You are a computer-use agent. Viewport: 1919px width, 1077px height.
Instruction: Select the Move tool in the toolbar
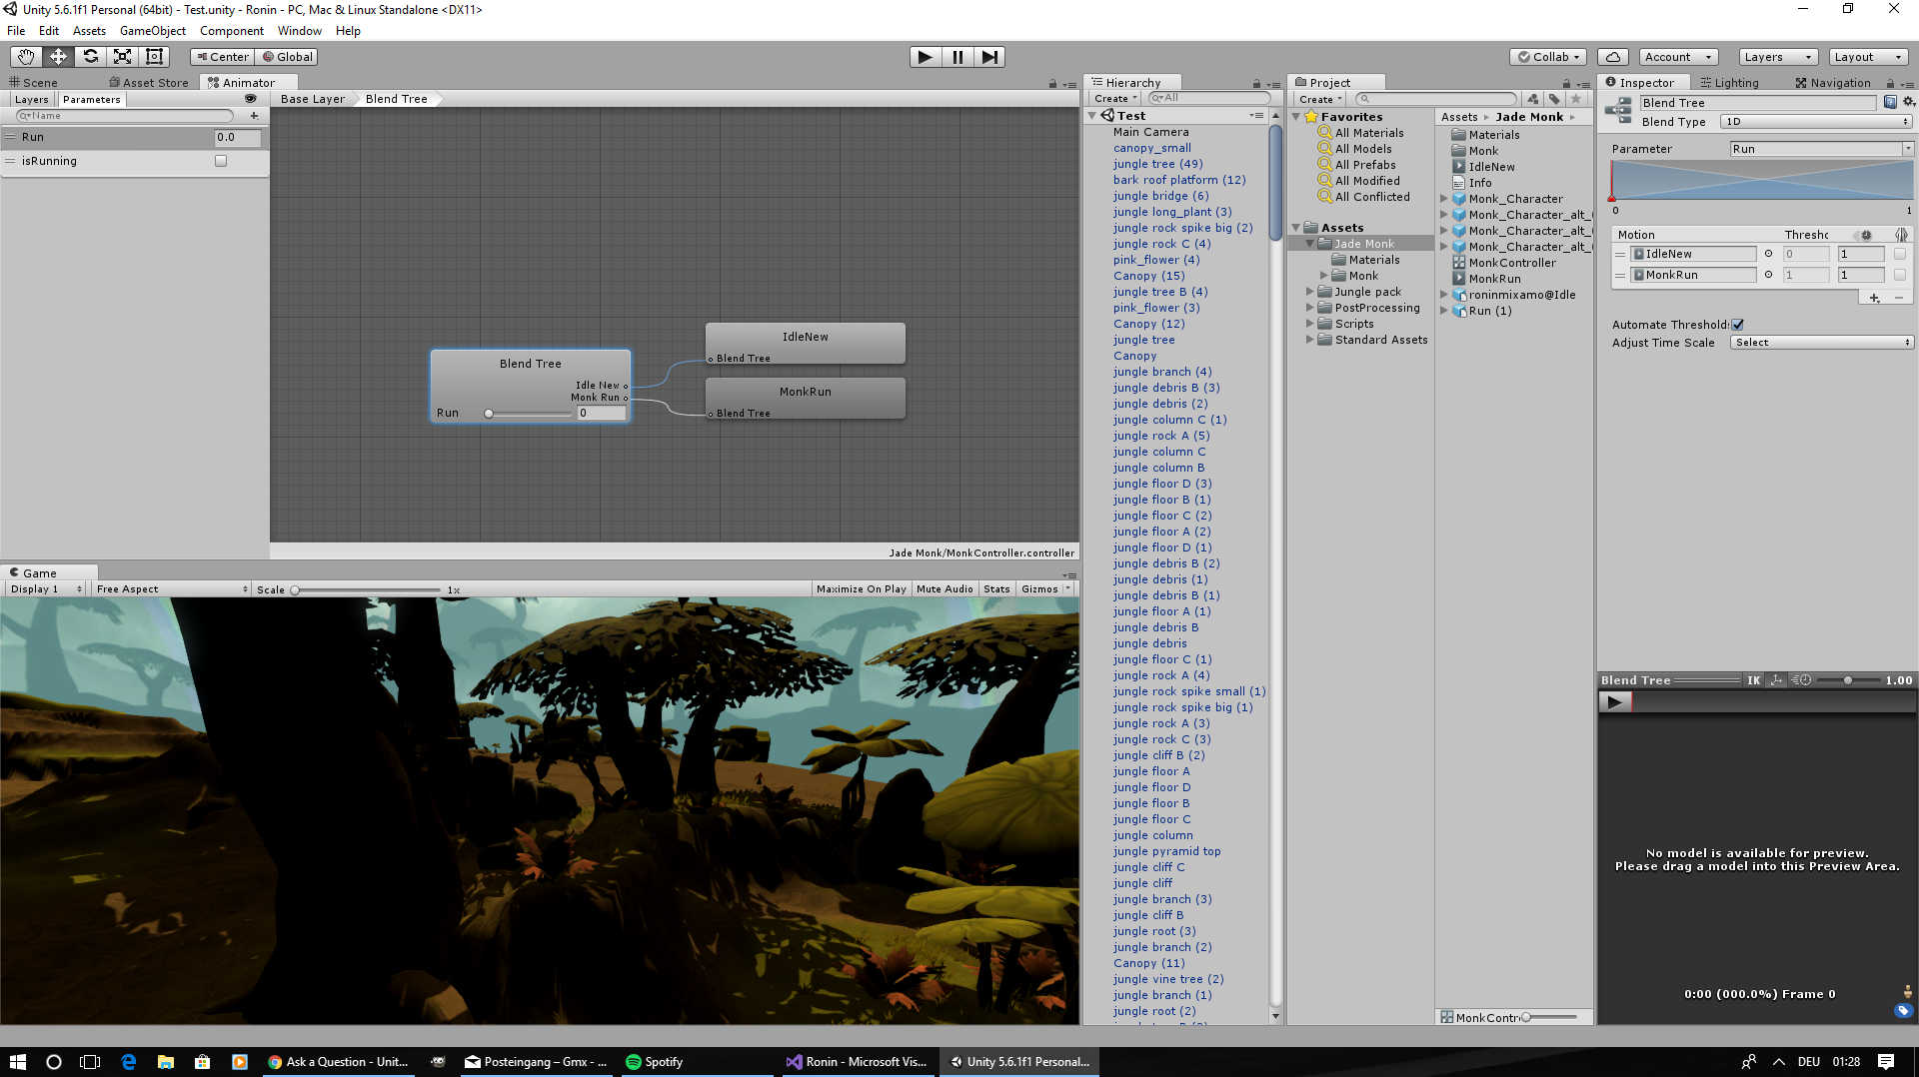(x=58, y=57)
